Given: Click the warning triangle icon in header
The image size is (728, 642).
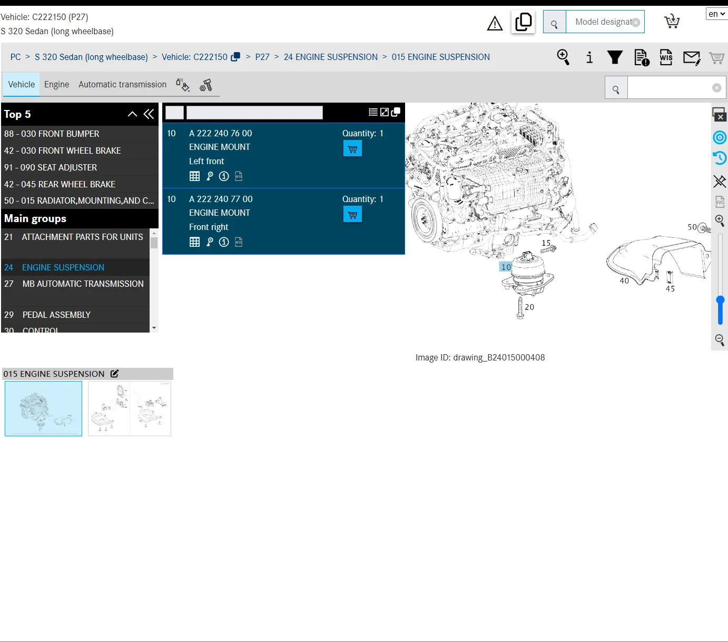Looking at the screenshot, I should pos(495,24).
